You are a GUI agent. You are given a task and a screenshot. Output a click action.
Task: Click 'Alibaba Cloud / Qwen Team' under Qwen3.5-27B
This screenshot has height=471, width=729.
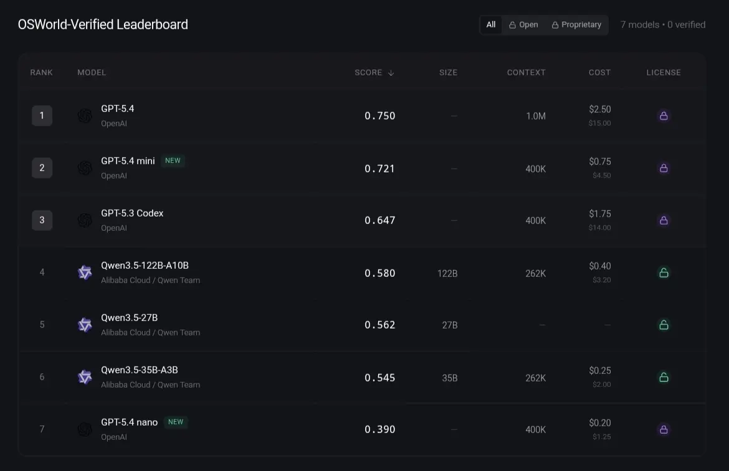(150, 332)
